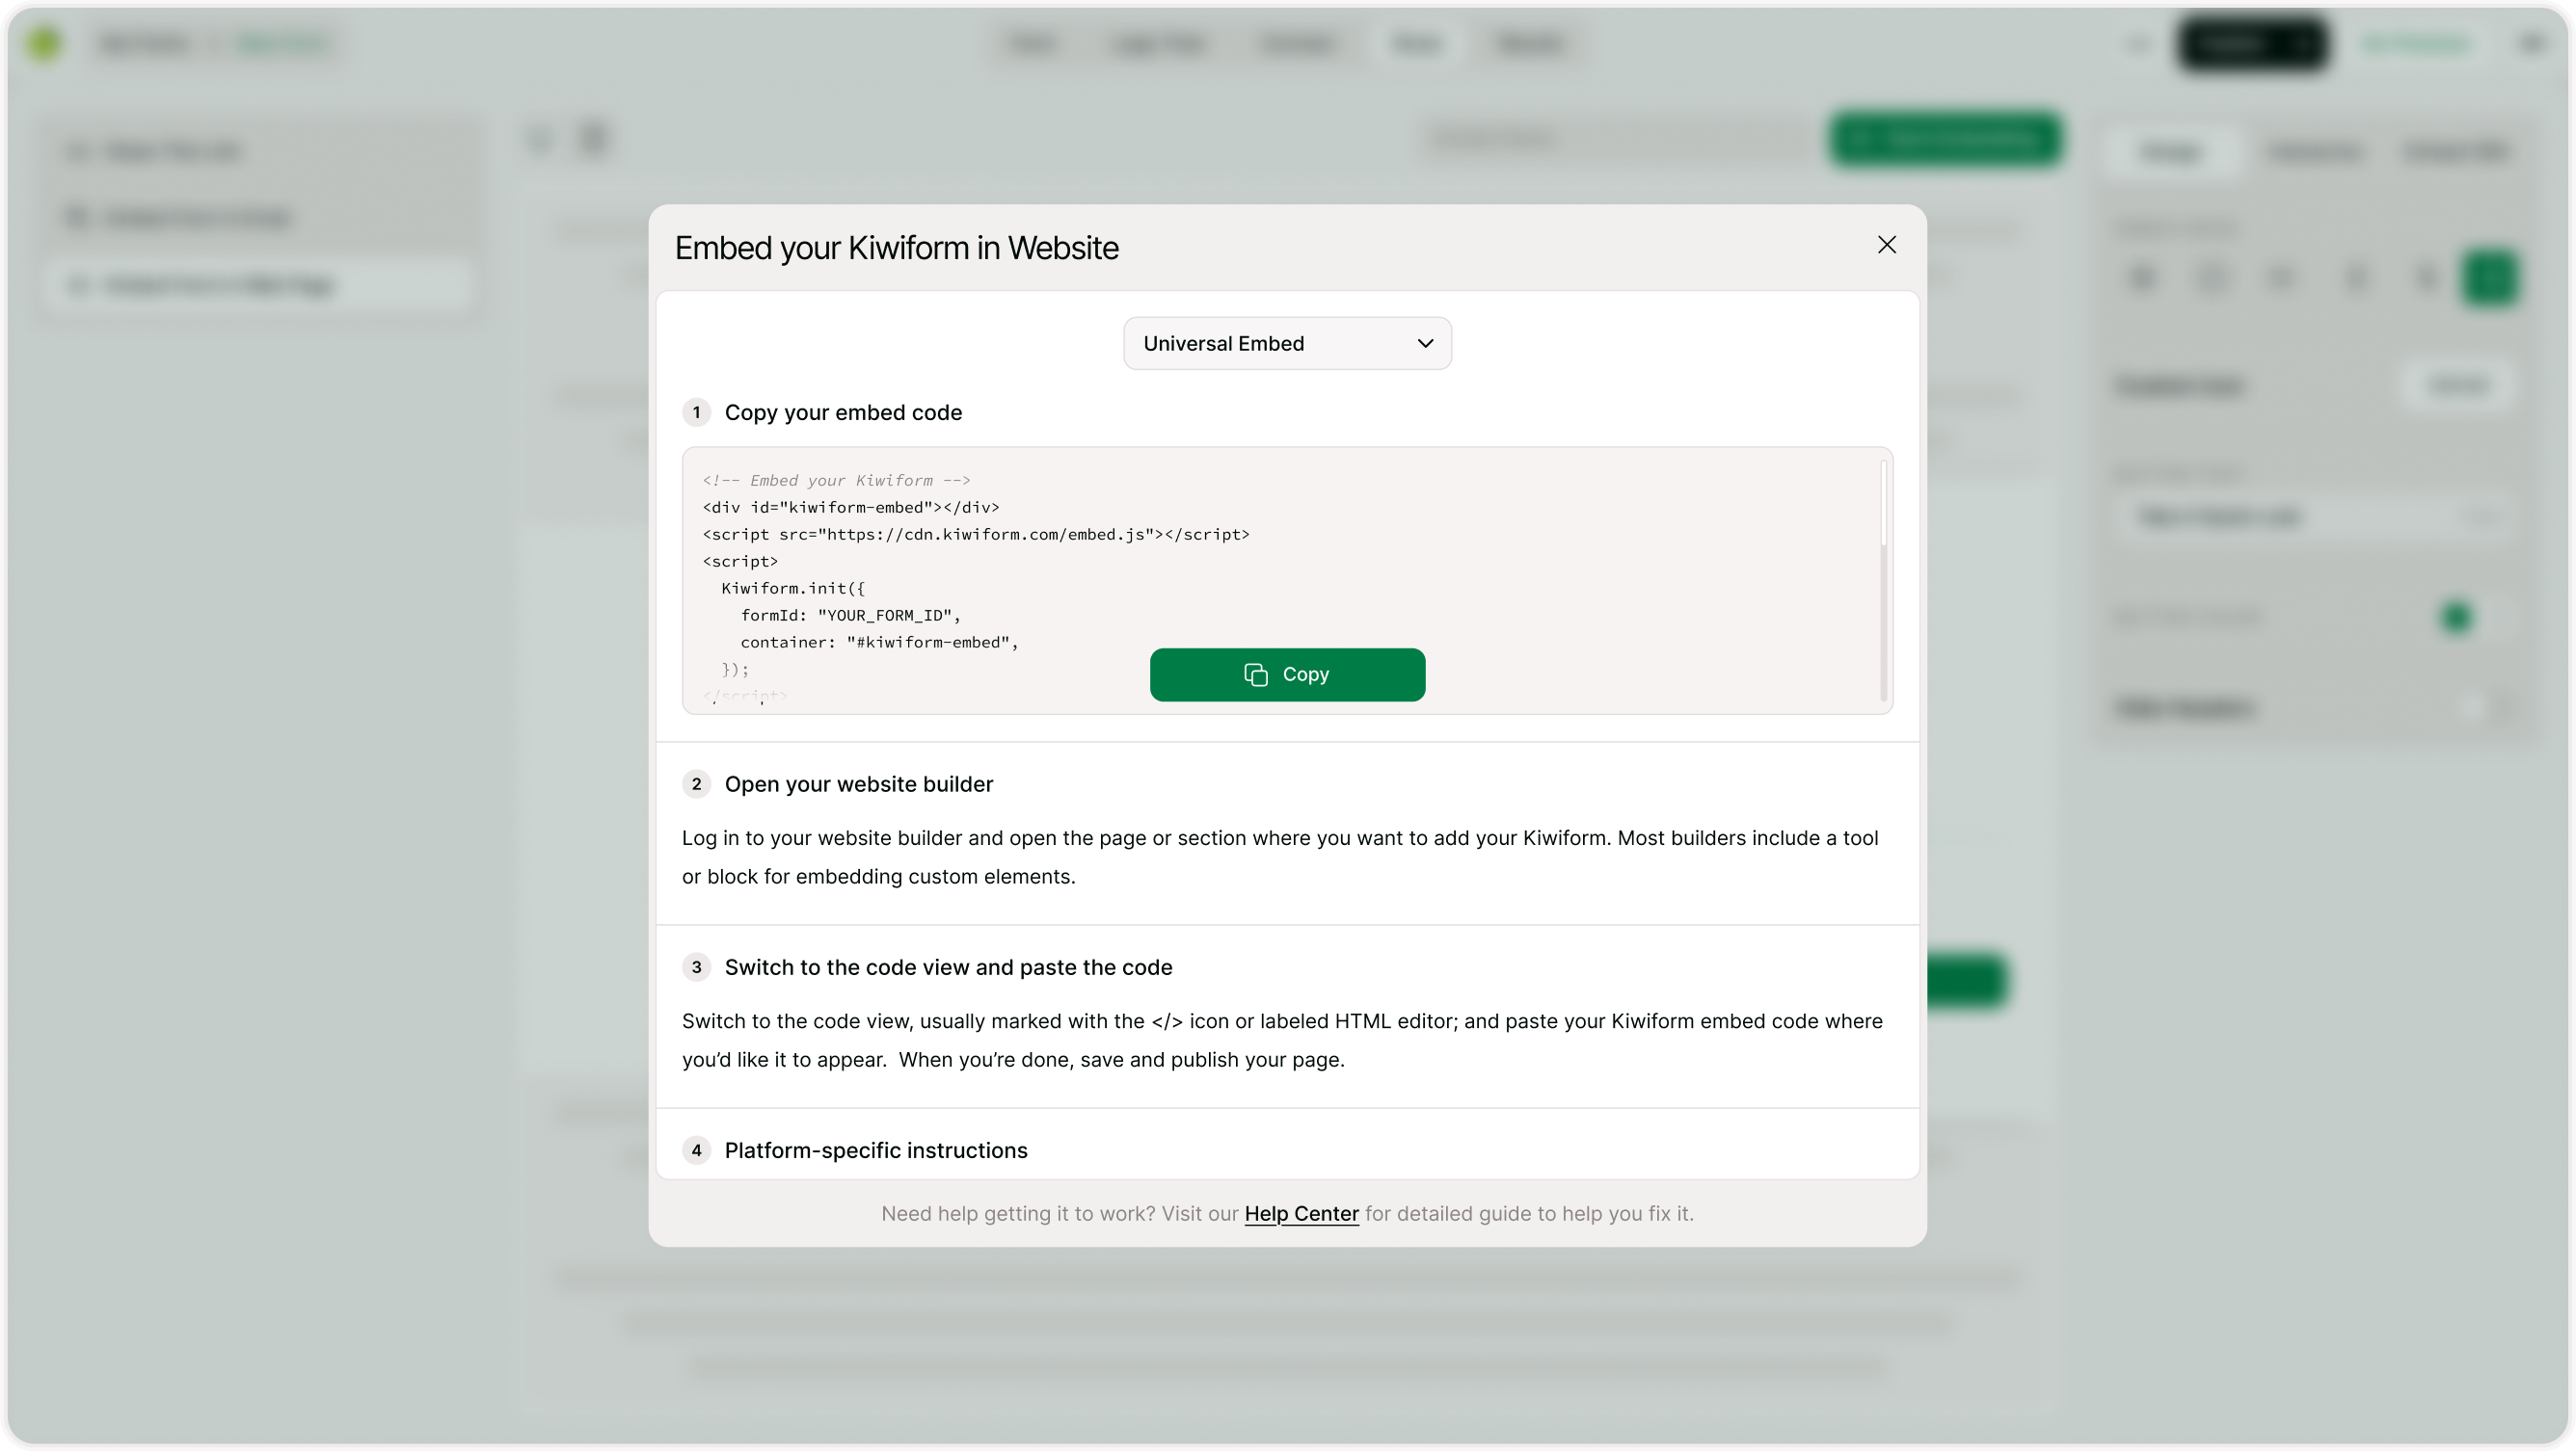Click the step 1 number badge

point(696,412)
